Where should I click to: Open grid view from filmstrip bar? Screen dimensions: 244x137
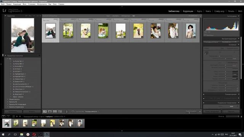point(14,116)
